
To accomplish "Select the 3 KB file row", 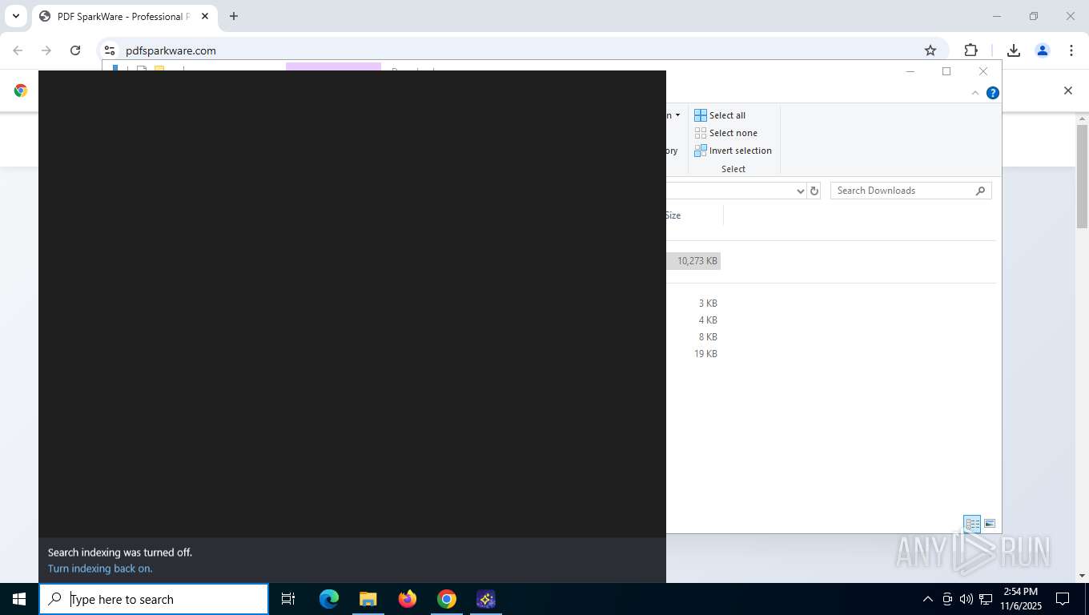I will tap(708, 303).
